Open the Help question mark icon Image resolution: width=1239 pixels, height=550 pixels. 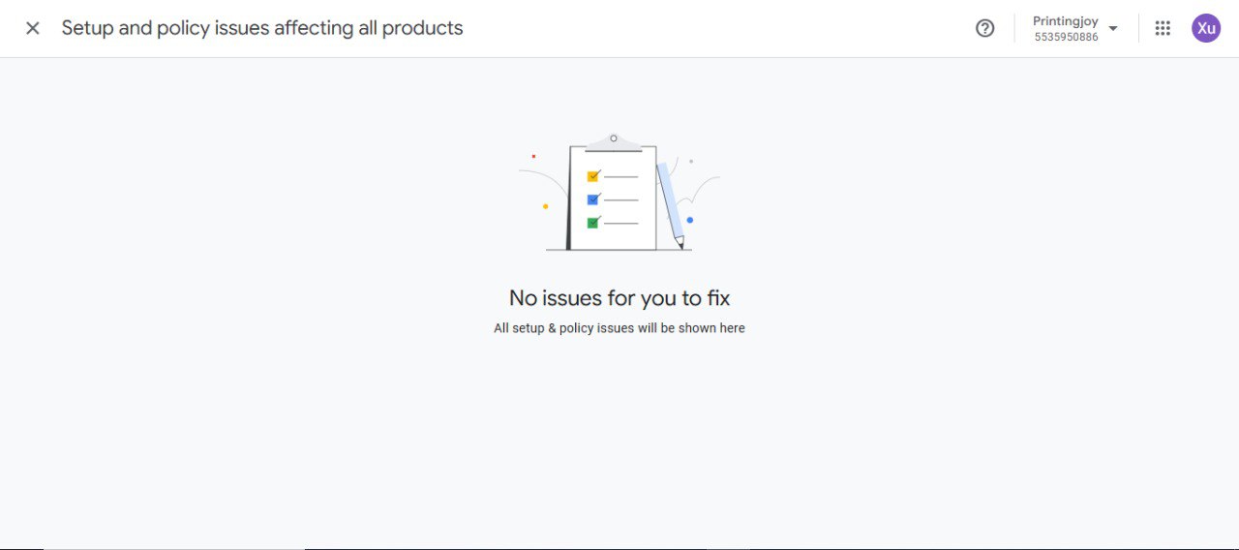coord(984,28)
